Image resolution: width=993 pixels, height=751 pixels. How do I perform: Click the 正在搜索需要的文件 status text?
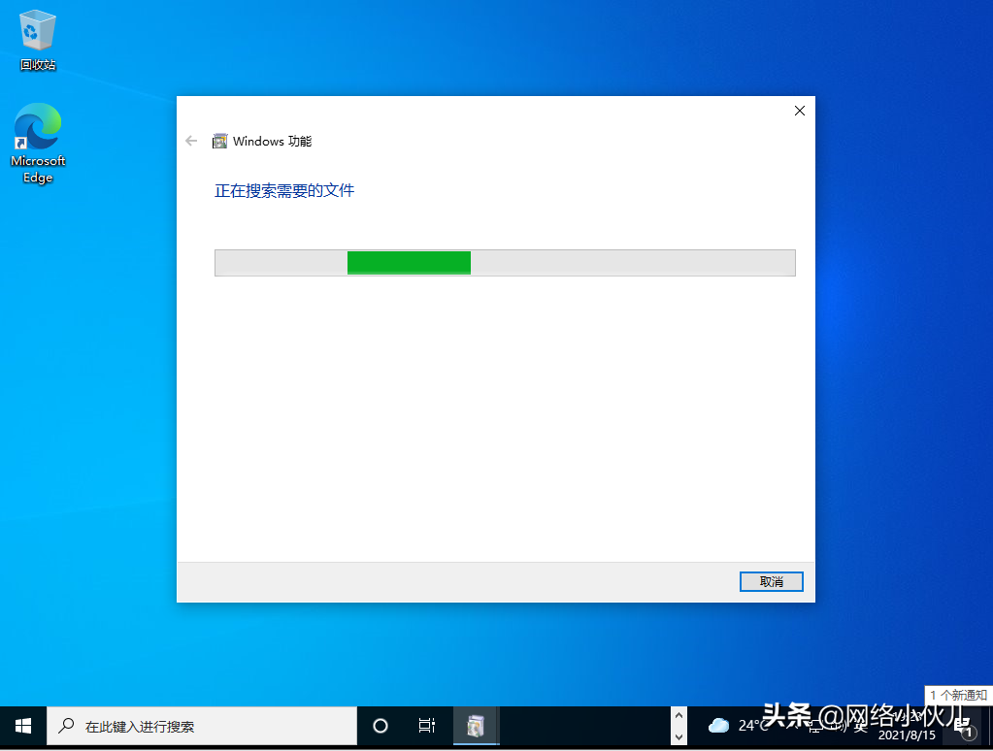283,190
